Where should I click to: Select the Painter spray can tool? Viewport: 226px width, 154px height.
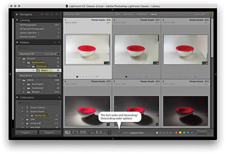[x=109, y=133]
